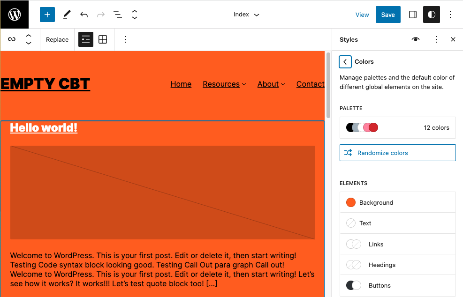This screenshot has width=463, height=297.
Task: Click the WordPress logo icon
Action: 14,15
